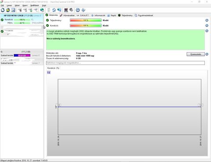Click green check icon of the second disk
Viewport: 211px width, 162px height.
(x=2, y=31)
